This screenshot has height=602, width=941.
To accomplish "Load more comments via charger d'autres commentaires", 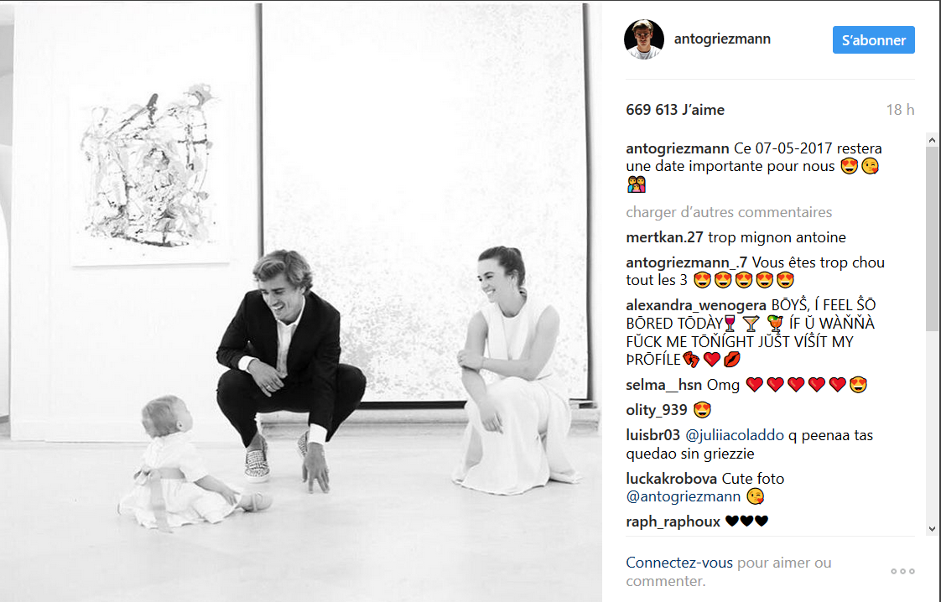I will click(x=729, y=212).
